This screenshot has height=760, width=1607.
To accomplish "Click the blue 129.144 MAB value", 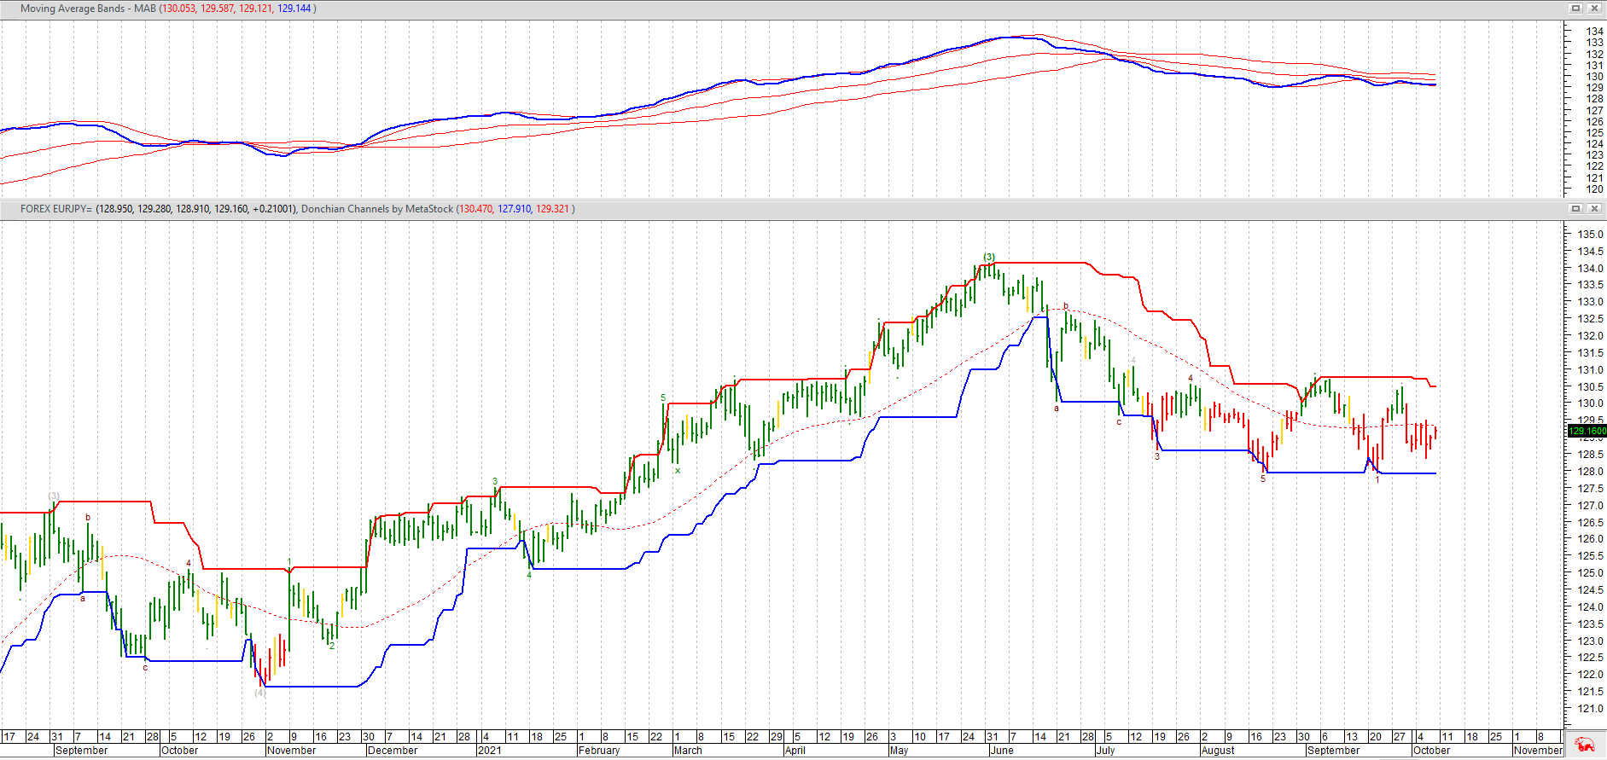I will click(294, 9).
